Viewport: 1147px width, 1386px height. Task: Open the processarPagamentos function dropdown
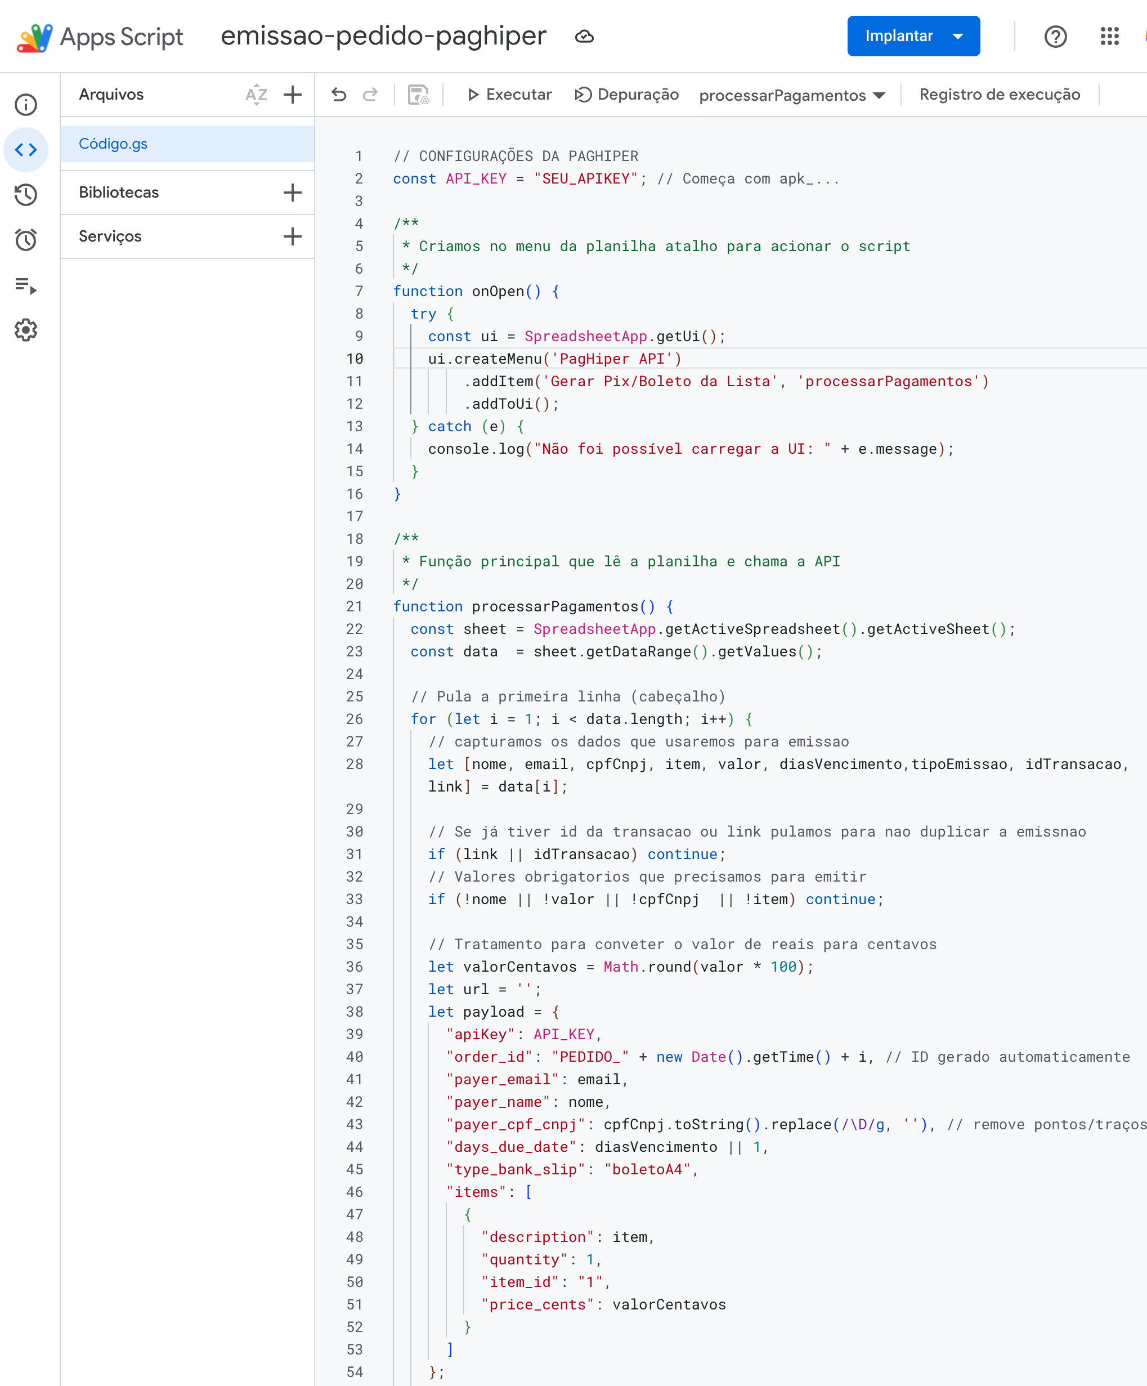pyautogui.click(x=792, y=95)
